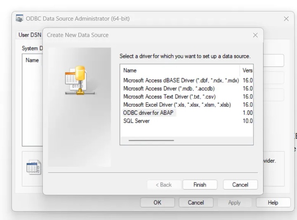Click Finish in Create New Data Source
This screenshot has width=297, height=220.
click(x=200, y=185)
